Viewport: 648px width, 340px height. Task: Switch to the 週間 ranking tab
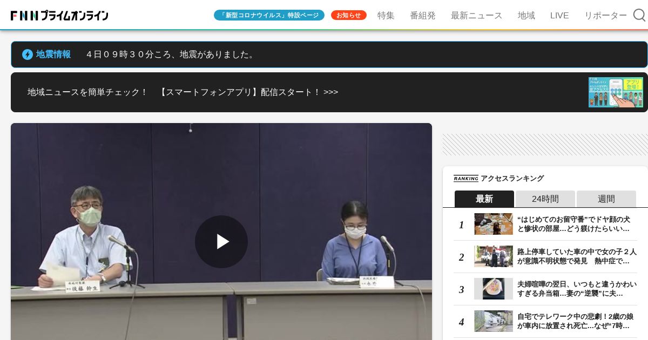606,199
